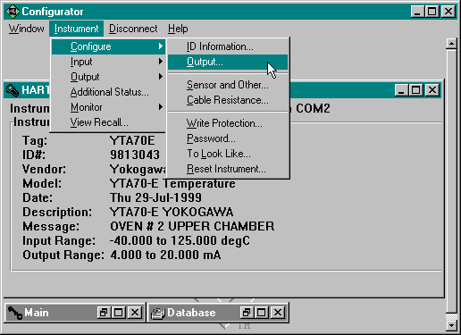Select highlighted Output... in Configure submenu
The width and height of the screenshot is (461, 335).
coord(228,62)
